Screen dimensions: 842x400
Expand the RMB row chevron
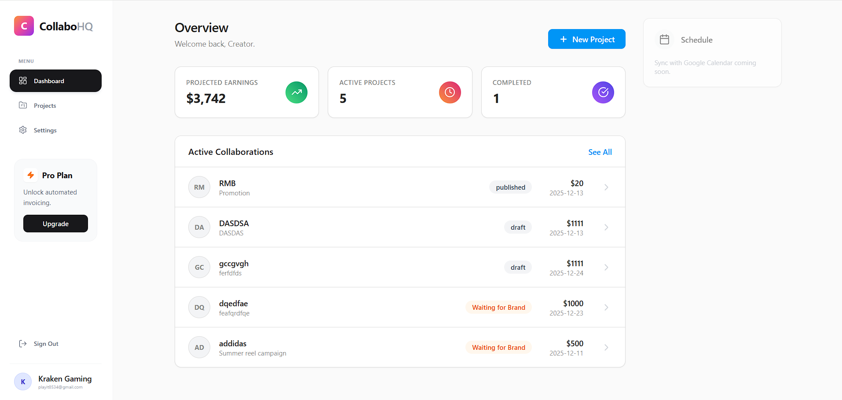pyautogui.click(x=606, y=187)
